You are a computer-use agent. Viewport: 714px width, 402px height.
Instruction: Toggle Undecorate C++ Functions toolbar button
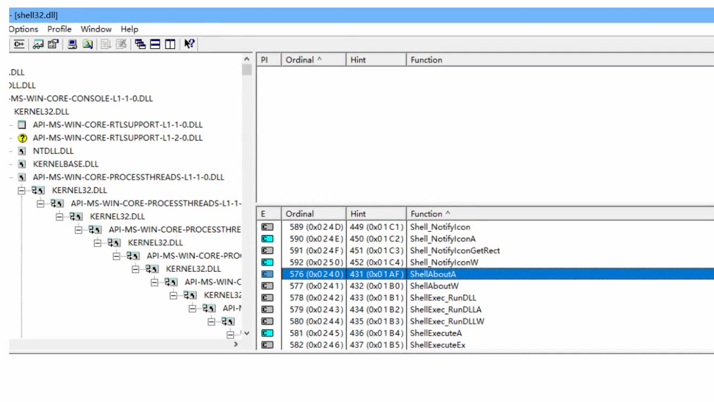(19, 45)
